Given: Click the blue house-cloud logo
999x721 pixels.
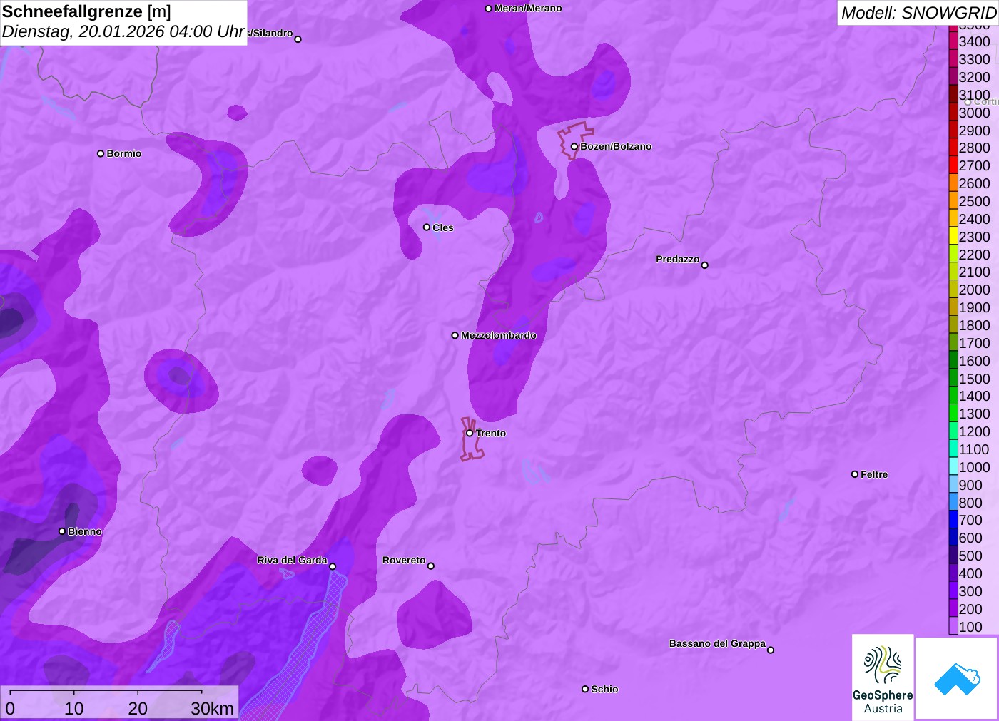Looking at the screenshot, I should click(x=957, y=678).
